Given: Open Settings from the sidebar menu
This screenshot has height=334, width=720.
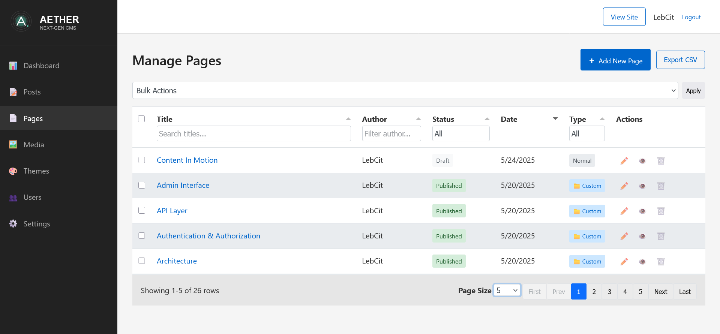Looking at the screenshot, I should pos(58,224).
